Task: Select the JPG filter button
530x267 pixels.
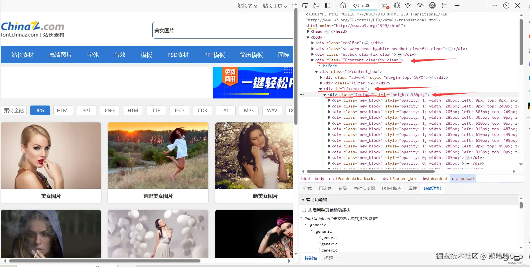Action: click(40, 110)
